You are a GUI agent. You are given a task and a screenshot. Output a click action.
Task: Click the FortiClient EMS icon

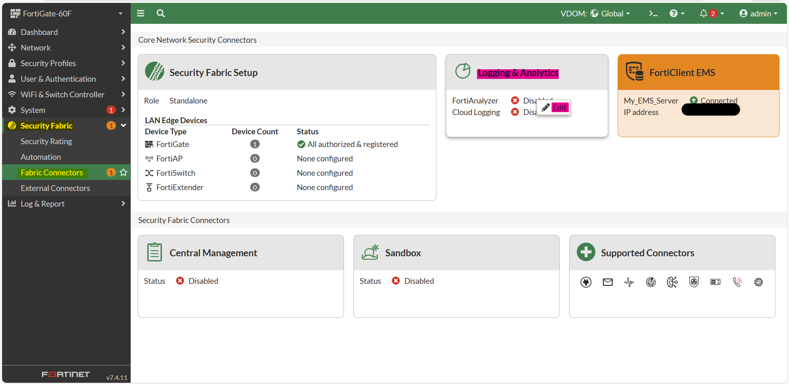click(x=634, y=71)
